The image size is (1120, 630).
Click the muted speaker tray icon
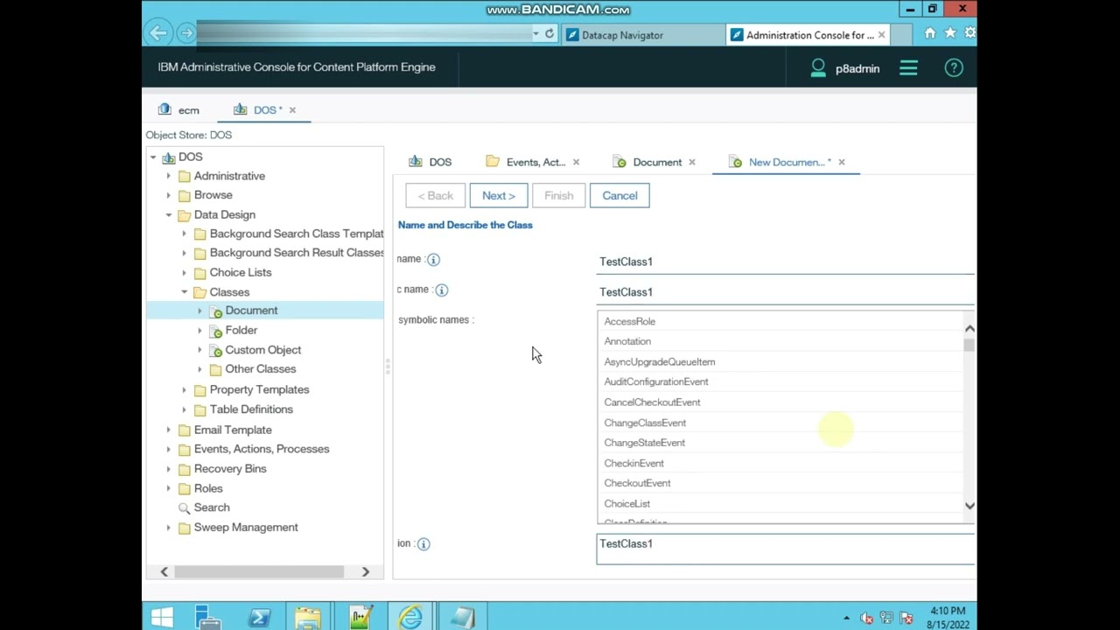[866, 618]
